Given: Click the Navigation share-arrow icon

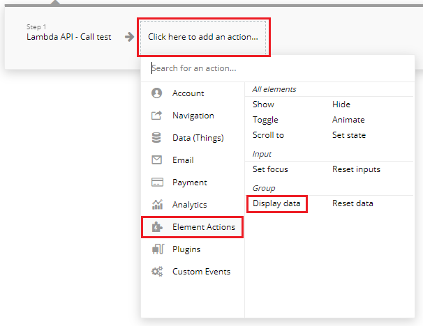Looking at the screenshot, I should pyautogui.click(x=157, y=116).
